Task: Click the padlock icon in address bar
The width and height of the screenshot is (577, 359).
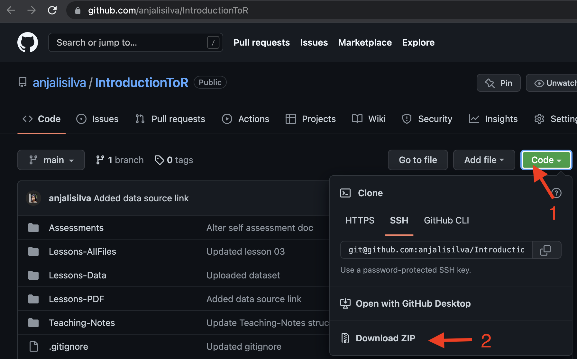Action: pyautogui.click(x=78, y=11)
